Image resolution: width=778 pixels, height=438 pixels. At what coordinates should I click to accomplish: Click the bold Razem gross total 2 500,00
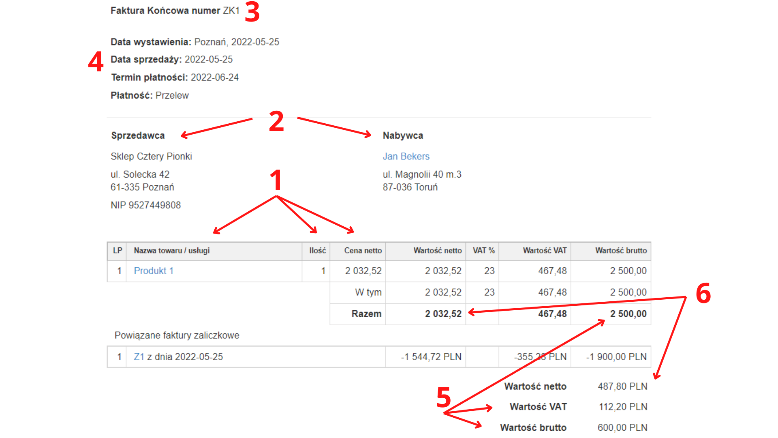coord(628,314)
